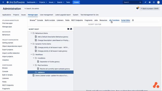Switch to the System admin tab

pyautogui.click(x=75, y=15)
